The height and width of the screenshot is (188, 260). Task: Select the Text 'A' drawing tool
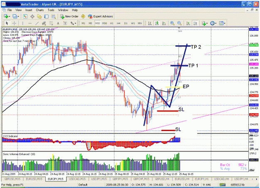pyautogui.click(x=58, y=23)
